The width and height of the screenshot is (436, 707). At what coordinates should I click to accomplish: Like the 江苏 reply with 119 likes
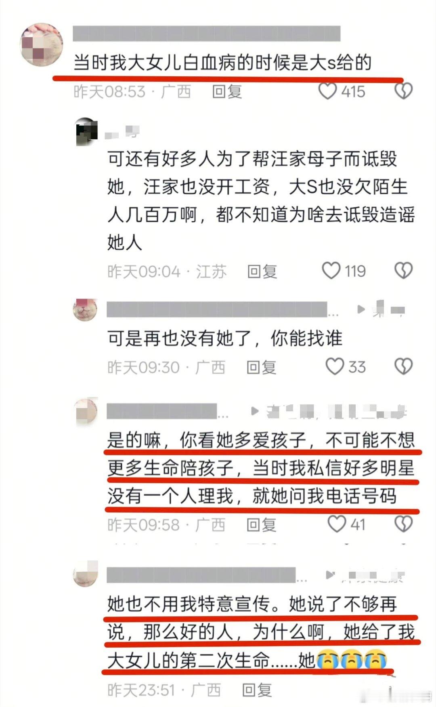[331, 271]
